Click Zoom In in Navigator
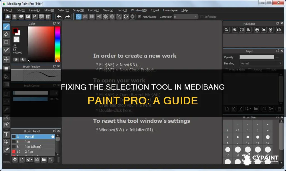This screenshot has width=286, height=171. point(235,30)
